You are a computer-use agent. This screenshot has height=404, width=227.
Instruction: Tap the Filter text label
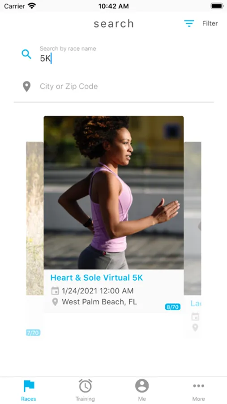(210, 23)
